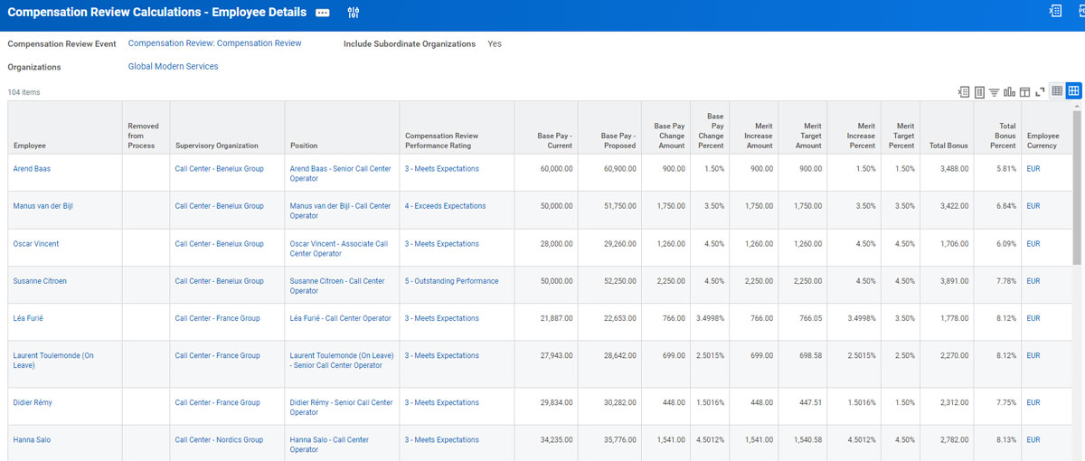
Task: Open Call Center - Nordics Group link
Action: pyautogui.click(x=220, y=440)
